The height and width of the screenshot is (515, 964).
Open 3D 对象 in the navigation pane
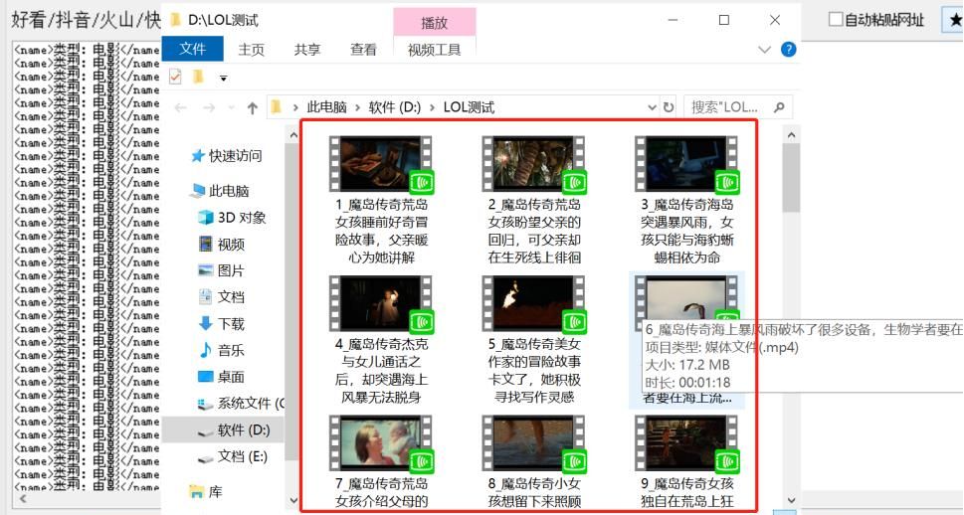pyautogui.click(x=232, y=218)
